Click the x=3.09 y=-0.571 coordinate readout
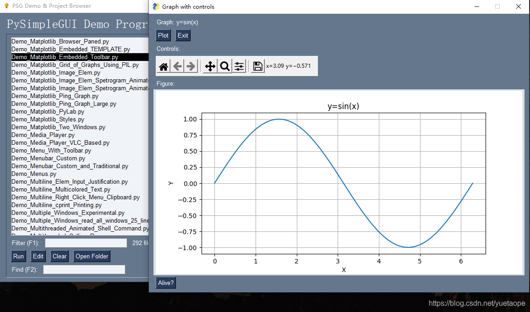The image size is (530, 312). (x=288, y=66)
